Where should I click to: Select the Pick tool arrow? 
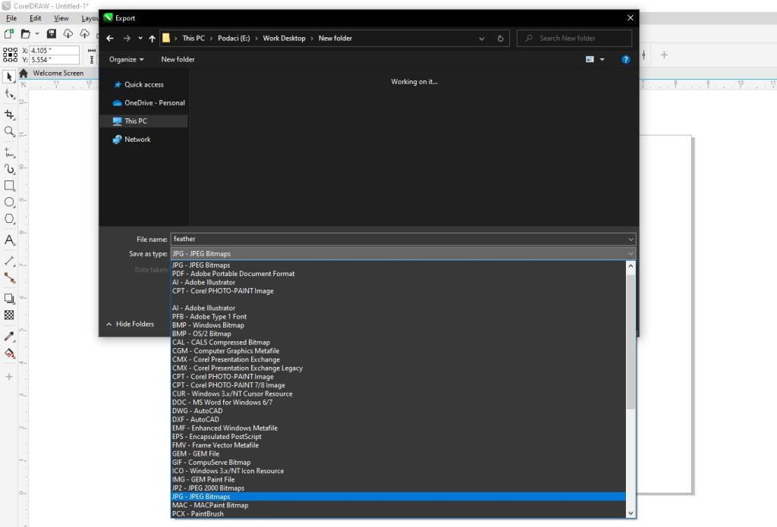pos(9,77)
